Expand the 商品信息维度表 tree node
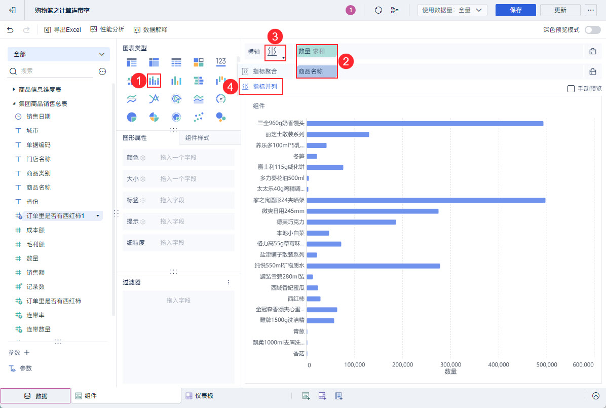The image size is (606, 408). tap(14, 89)
